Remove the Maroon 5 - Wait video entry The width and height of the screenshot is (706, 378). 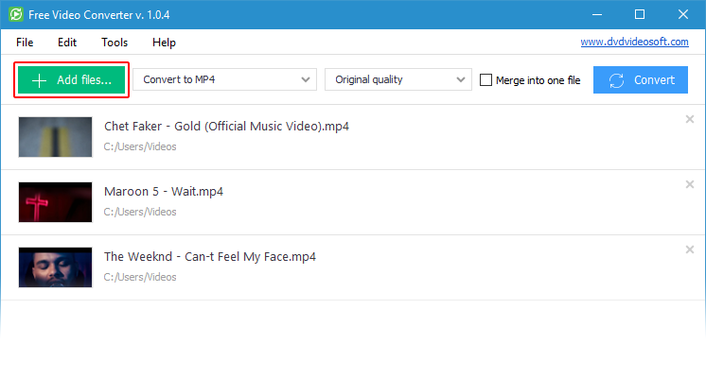point(689,184)
